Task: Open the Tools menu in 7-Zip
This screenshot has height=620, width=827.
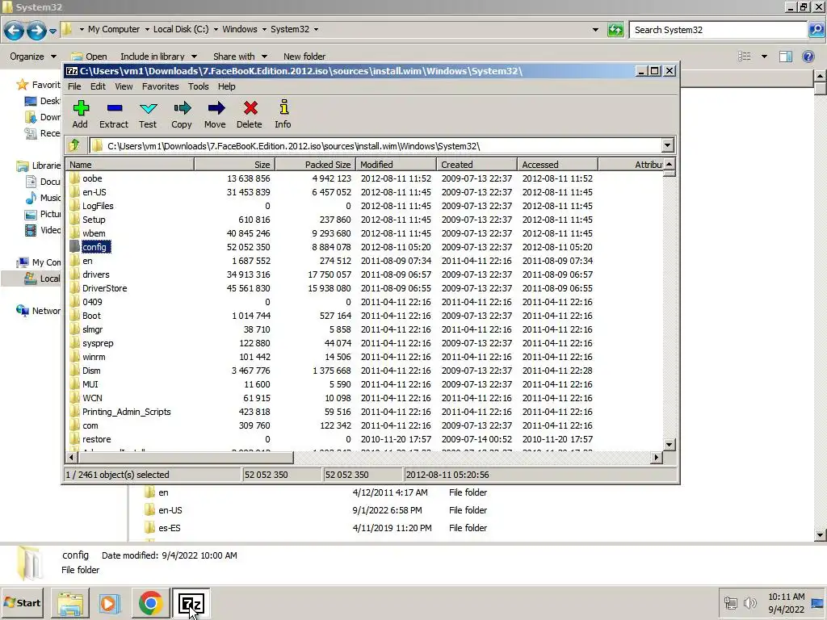Action: (x=199, y=86)
